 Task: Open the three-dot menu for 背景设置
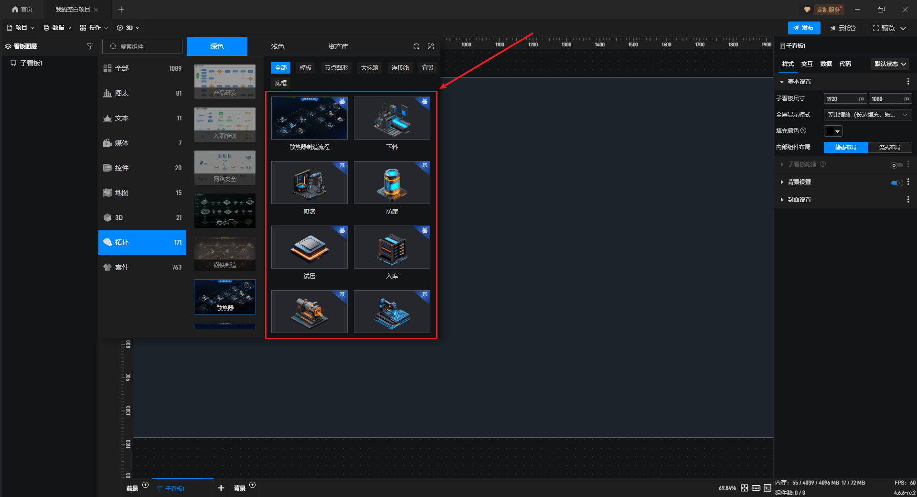908,182
